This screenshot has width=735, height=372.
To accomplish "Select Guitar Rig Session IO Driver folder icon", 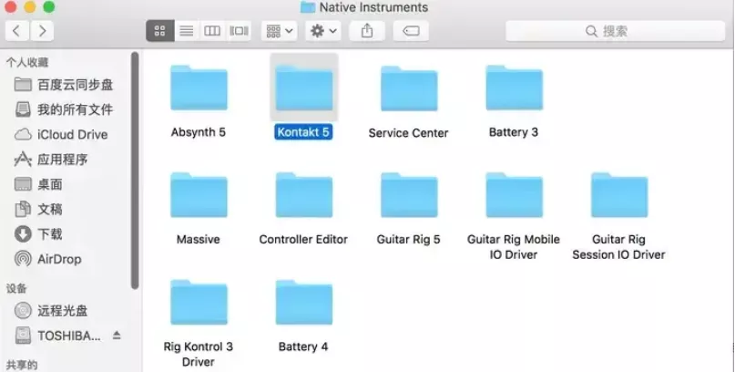I will point(619,195).
